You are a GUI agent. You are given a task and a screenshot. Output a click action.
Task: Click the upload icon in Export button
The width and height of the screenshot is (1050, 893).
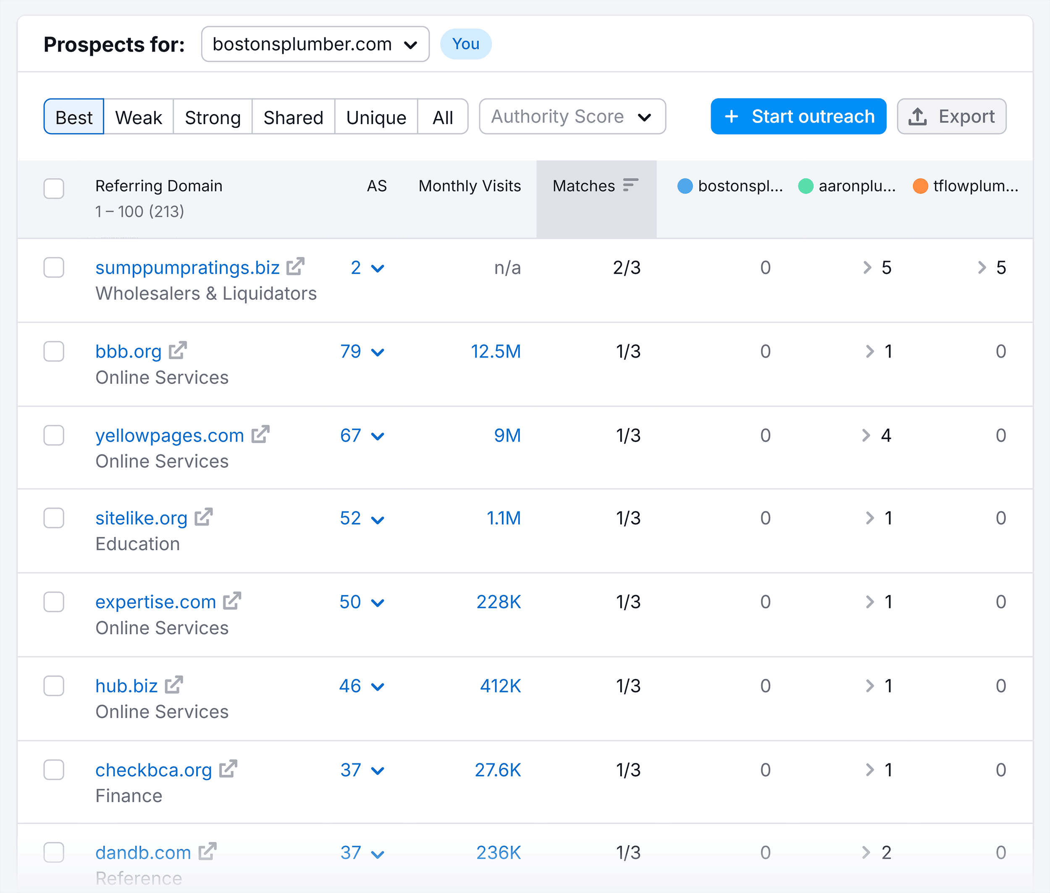(x=917, y=116)
